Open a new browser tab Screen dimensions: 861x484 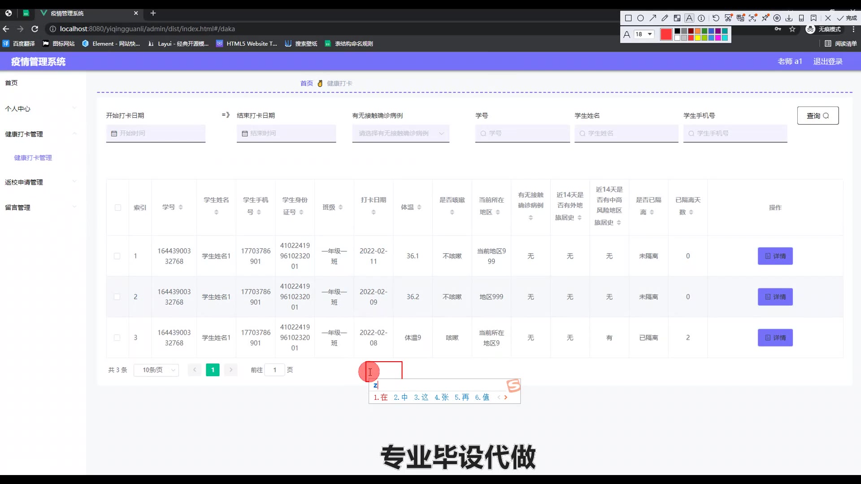153,13
